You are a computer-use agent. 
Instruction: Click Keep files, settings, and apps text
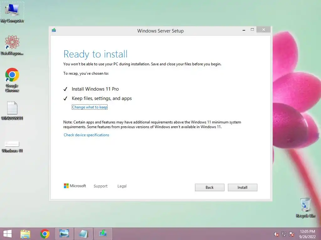coord(102,98)
